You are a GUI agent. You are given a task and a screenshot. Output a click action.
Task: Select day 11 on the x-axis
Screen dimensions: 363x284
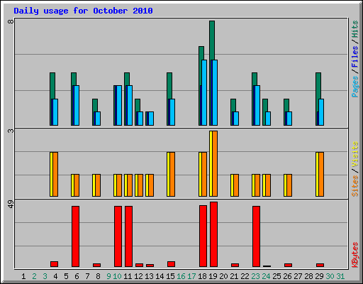pos(128,276)
